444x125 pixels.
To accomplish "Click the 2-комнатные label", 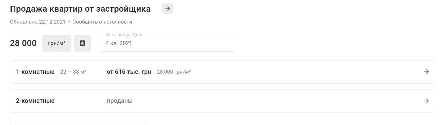I will tap(35, 101).
